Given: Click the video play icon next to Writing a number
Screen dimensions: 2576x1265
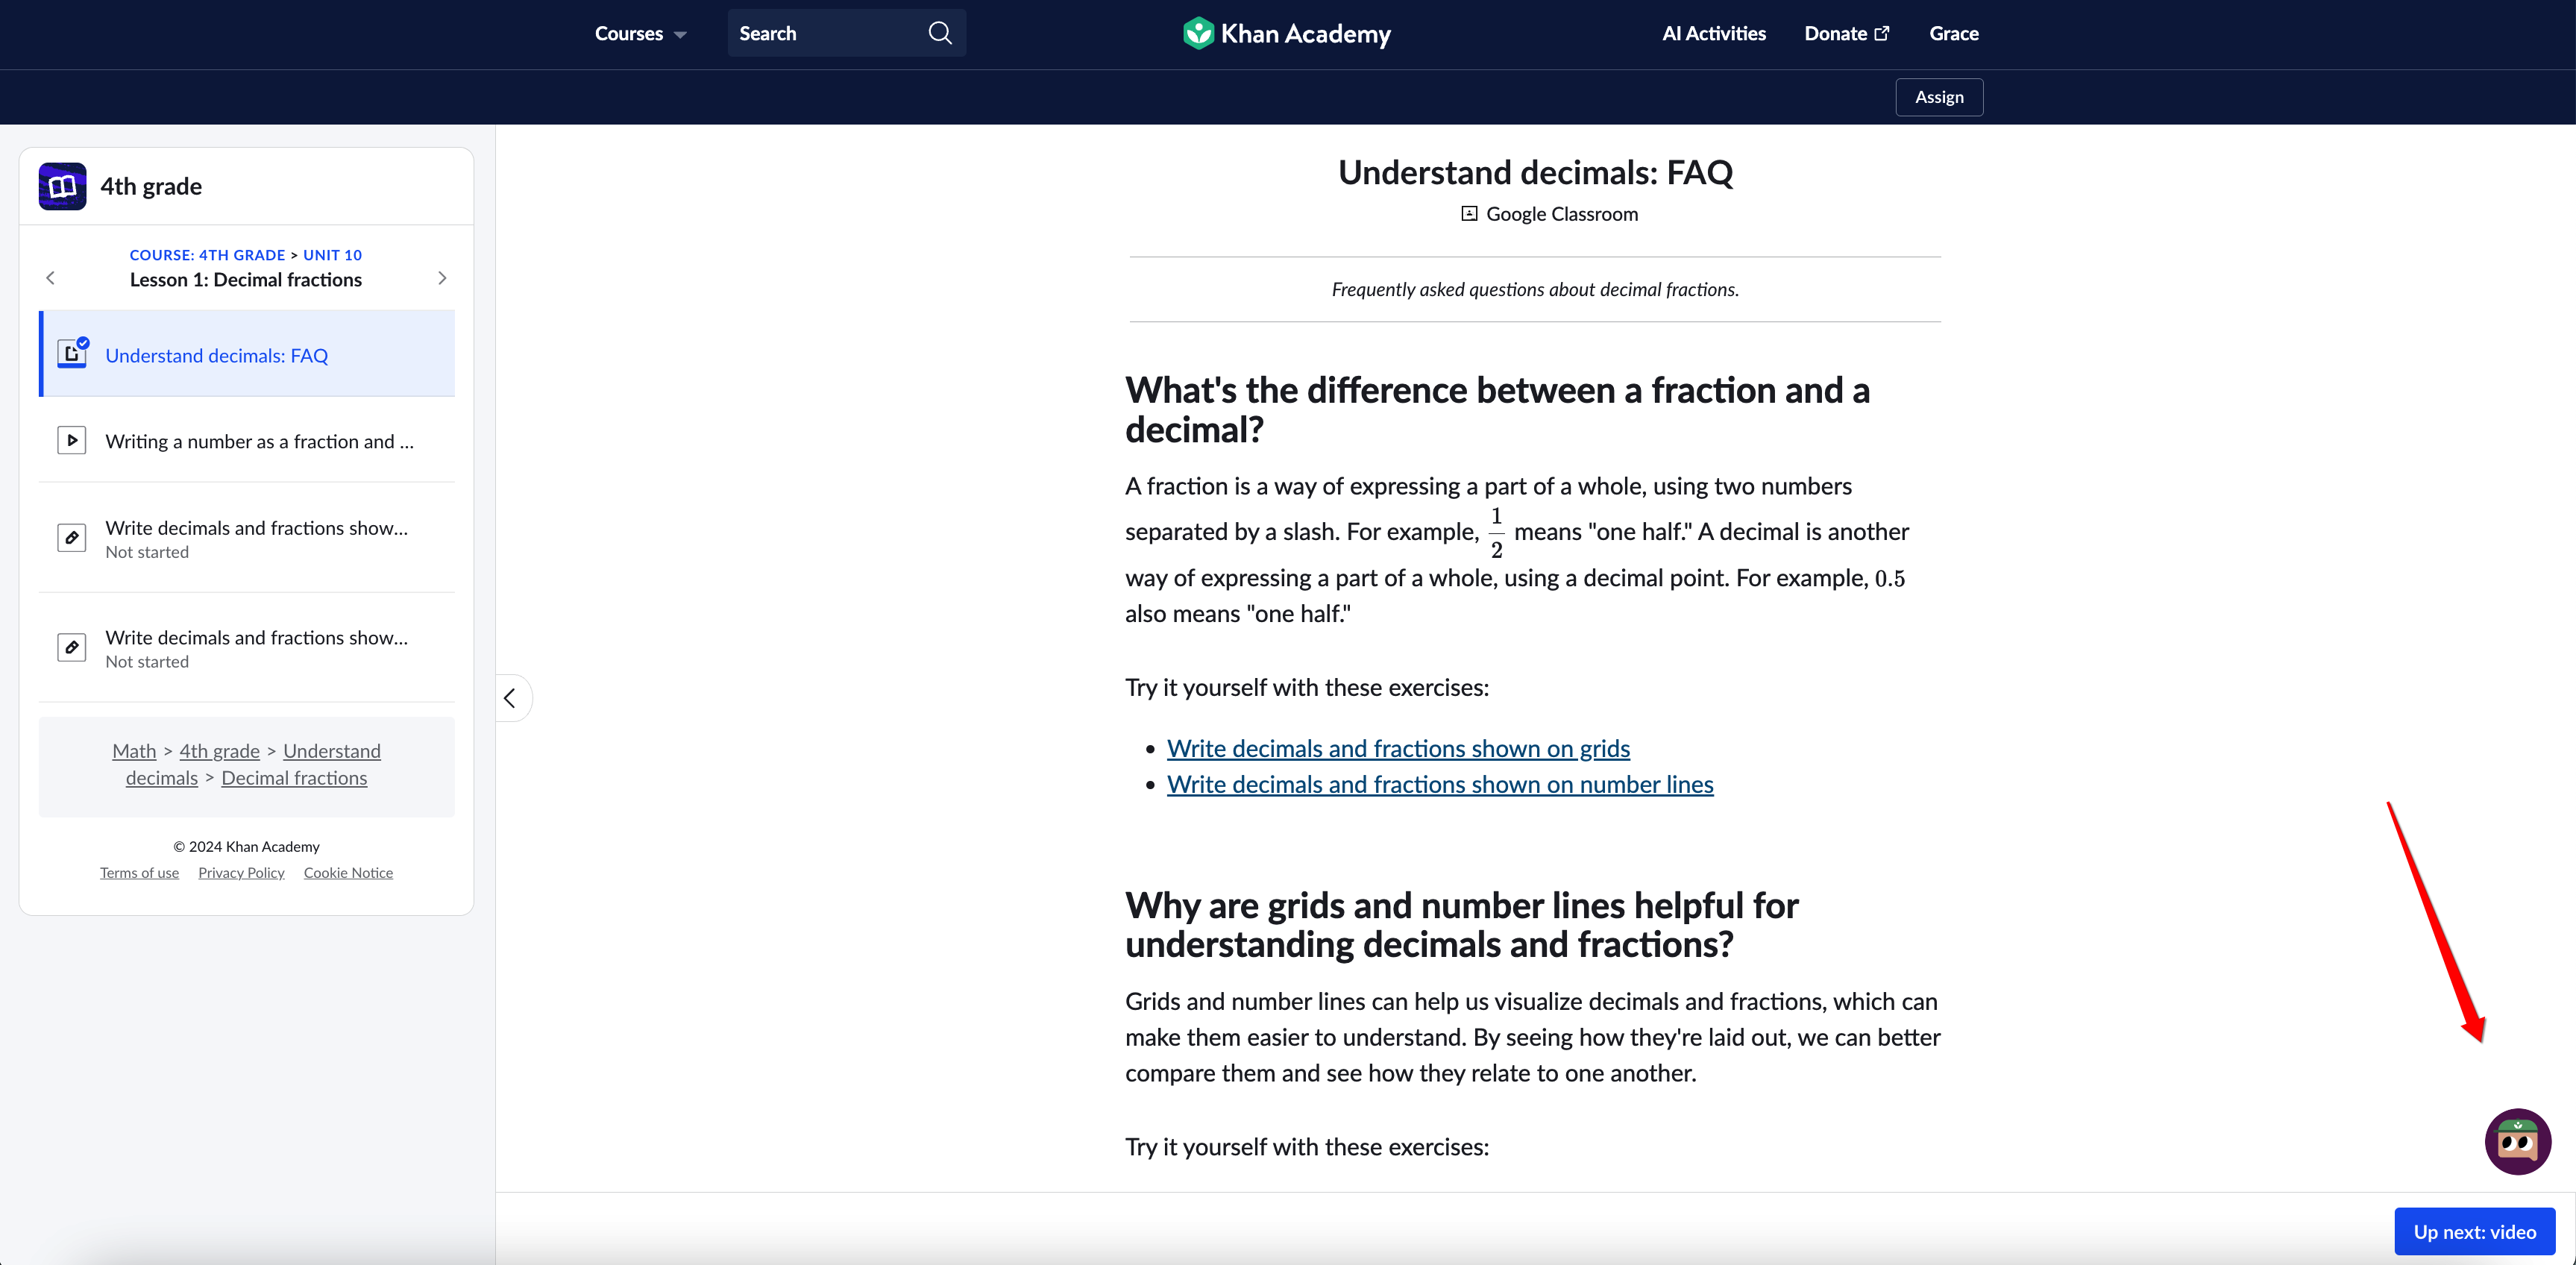Looking at the screenshot, I should [72, 440].
